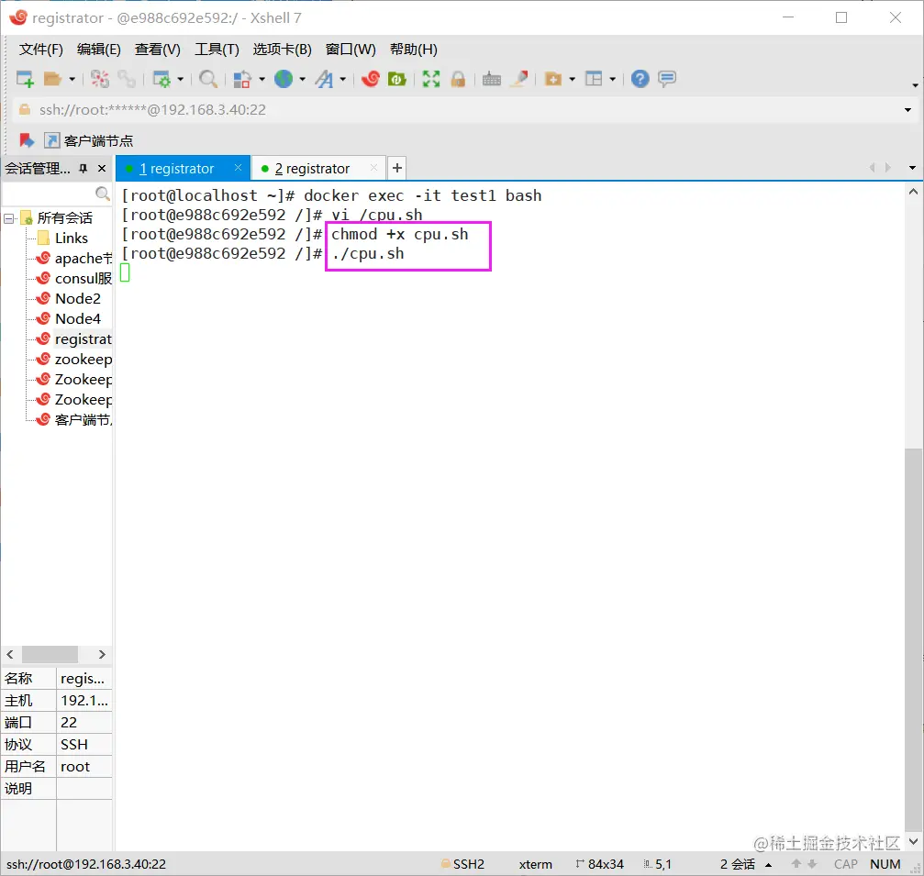Click the color scheme toolbar icon
The width and height of the screenshot is (924, 876).
click(x=242, y=78)
